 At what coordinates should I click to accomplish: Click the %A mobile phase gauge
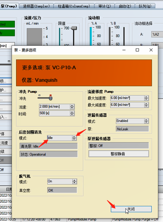point(91,36)
